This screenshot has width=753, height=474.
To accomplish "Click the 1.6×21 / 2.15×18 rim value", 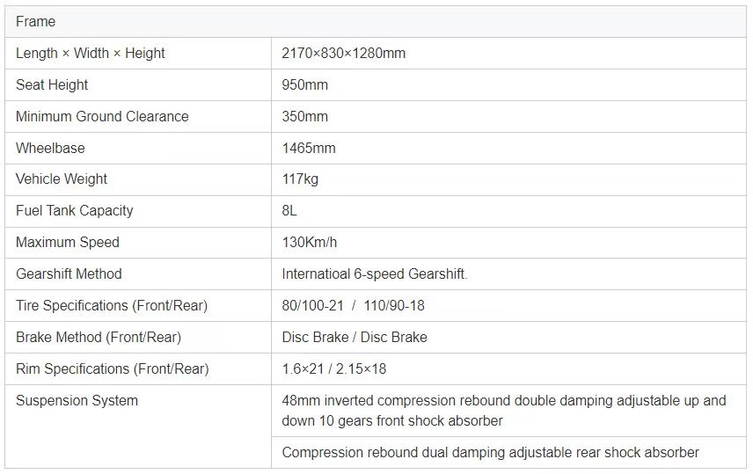I will coord(333,368).
